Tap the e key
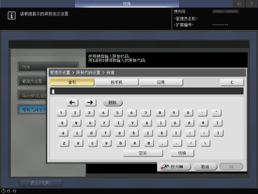The height and width of the screenshot is (194, 258). coord(90,123)
